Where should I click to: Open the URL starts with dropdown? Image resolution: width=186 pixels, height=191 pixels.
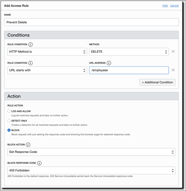[x=47, y=70]
